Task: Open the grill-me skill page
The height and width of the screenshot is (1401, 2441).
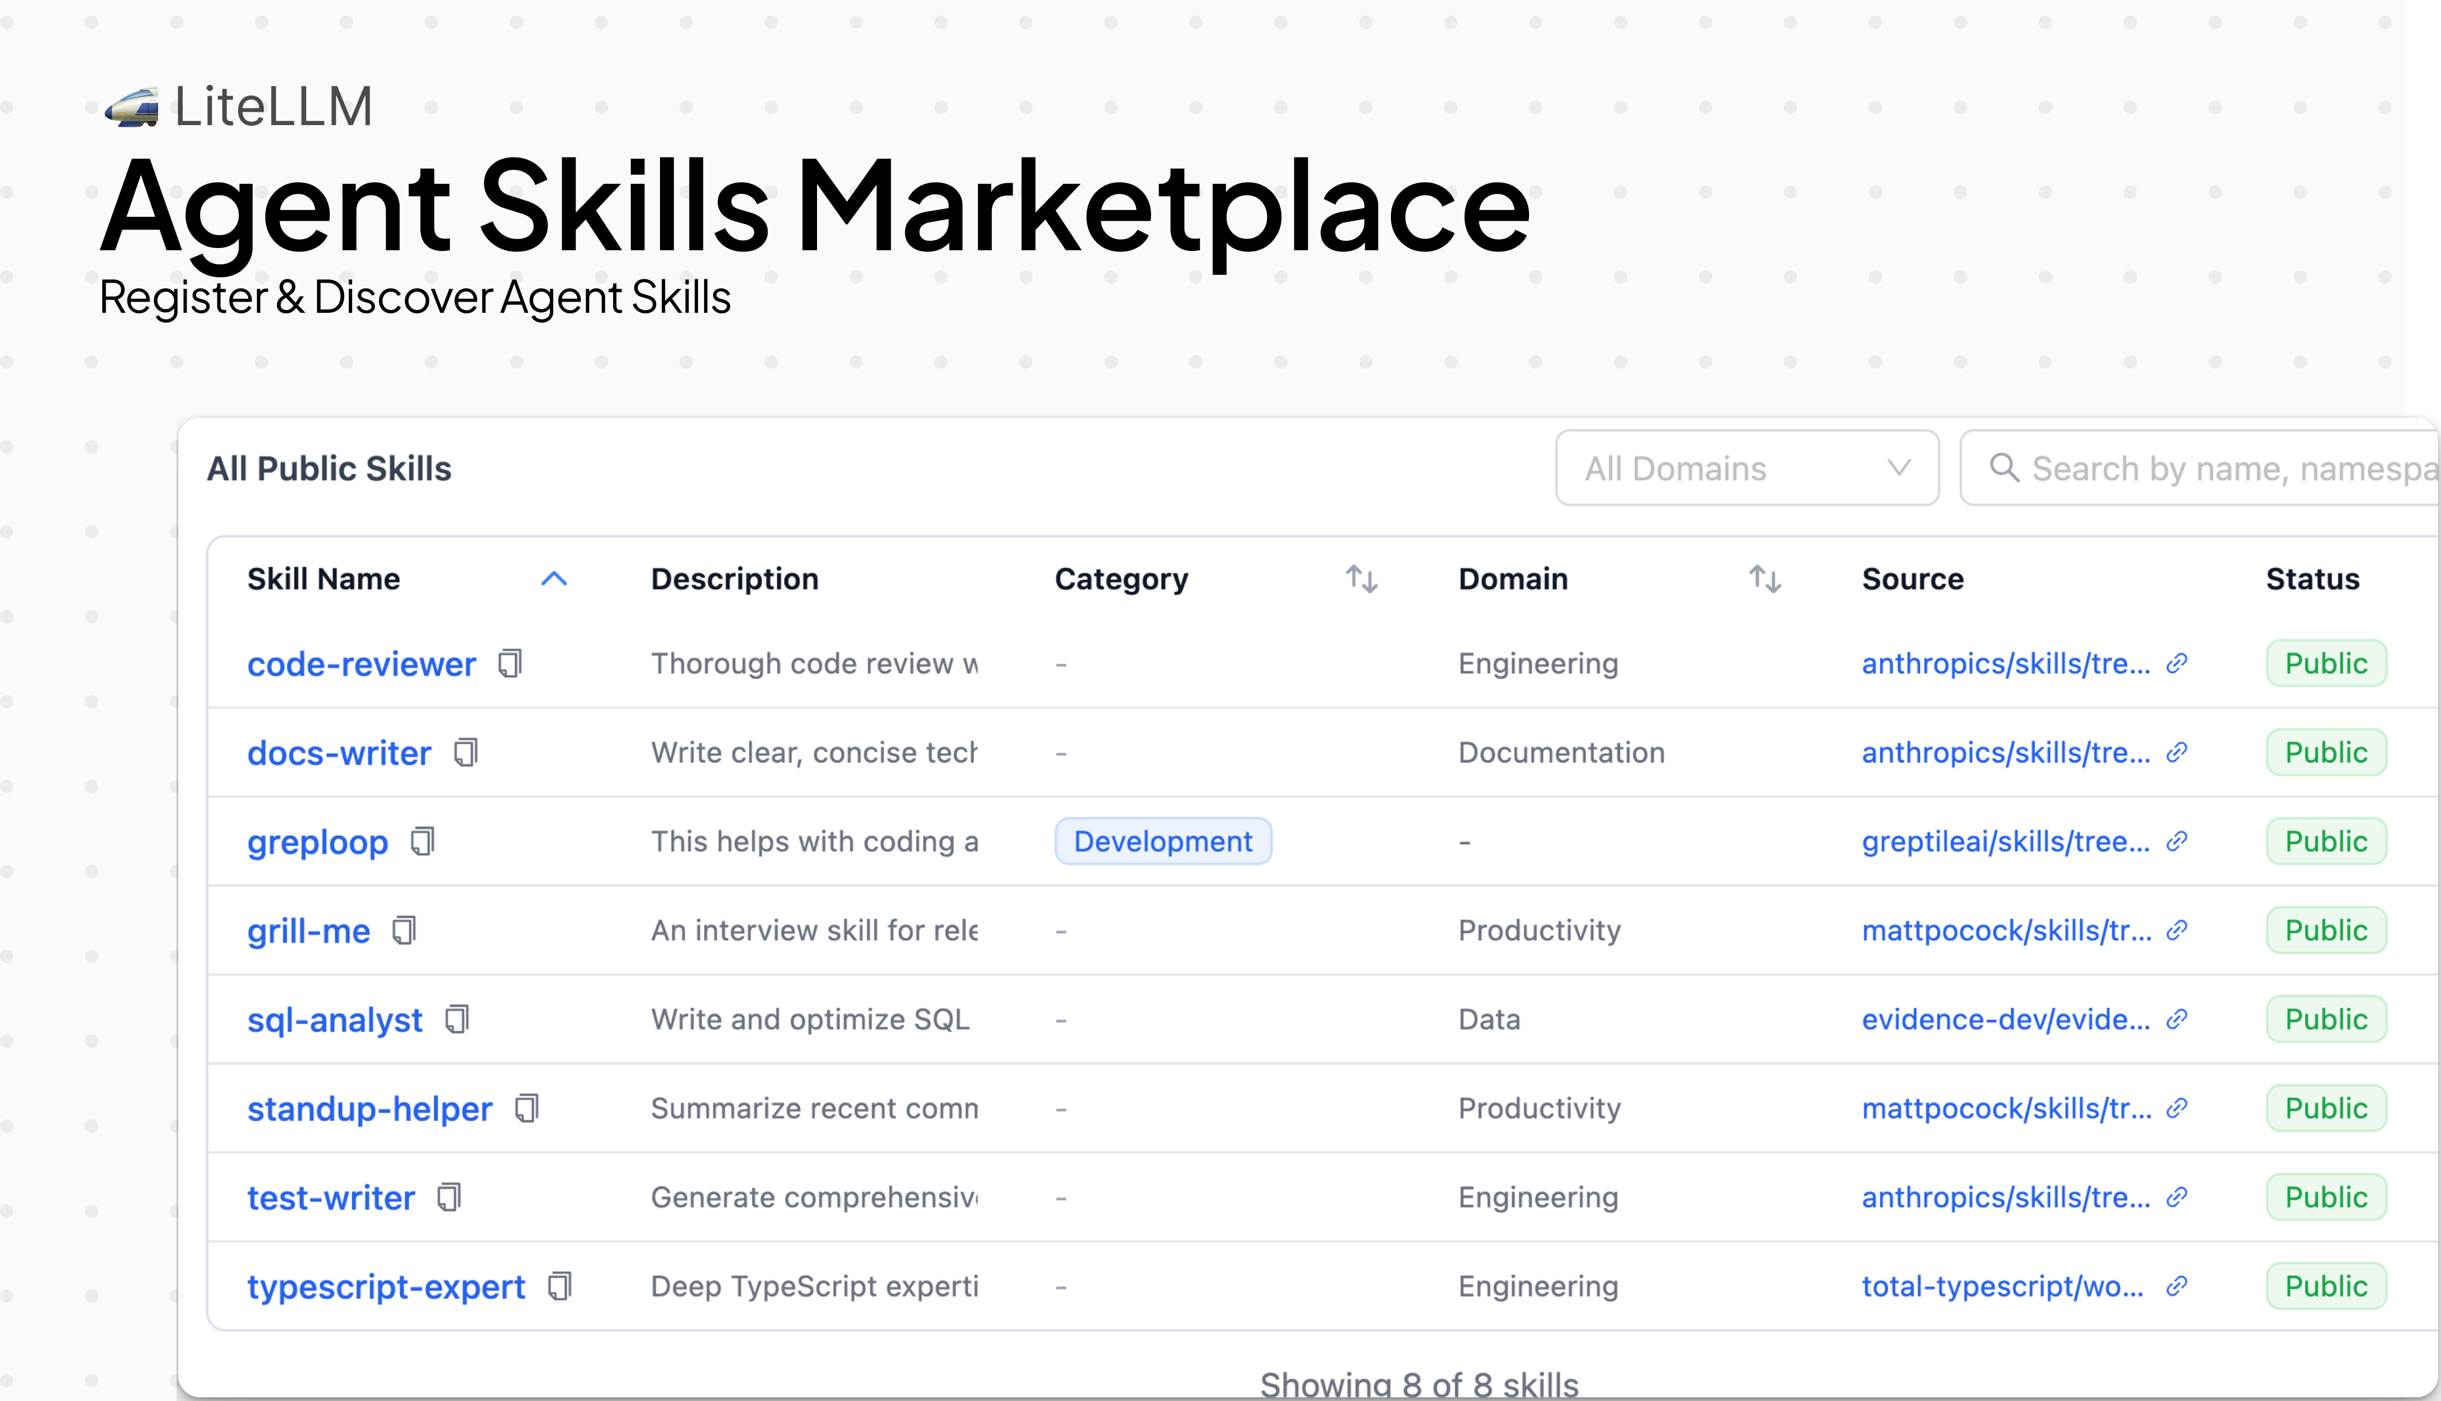Action: (308, 930)
